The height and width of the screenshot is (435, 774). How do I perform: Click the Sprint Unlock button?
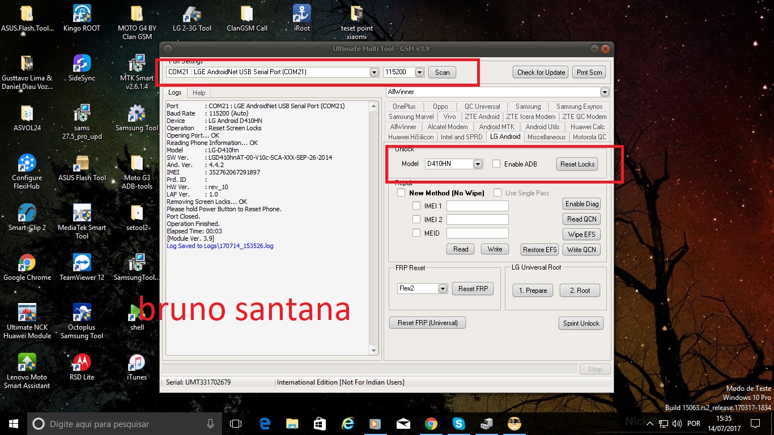tap(581, 323)
